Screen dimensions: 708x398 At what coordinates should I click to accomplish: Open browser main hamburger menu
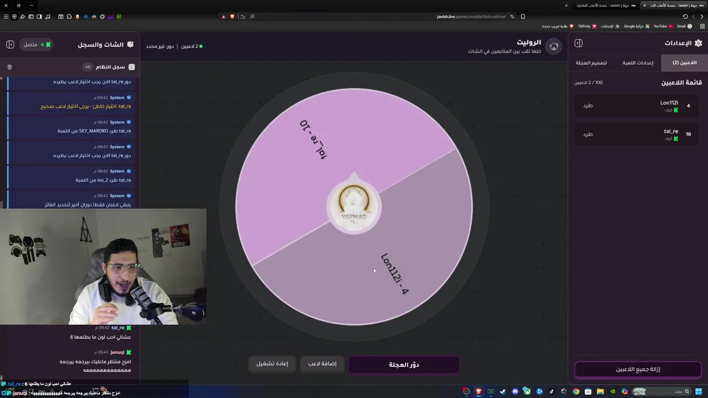pos(6,17)
